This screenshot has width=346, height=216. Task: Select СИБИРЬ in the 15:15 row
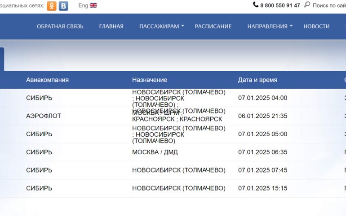click(39, 188)
